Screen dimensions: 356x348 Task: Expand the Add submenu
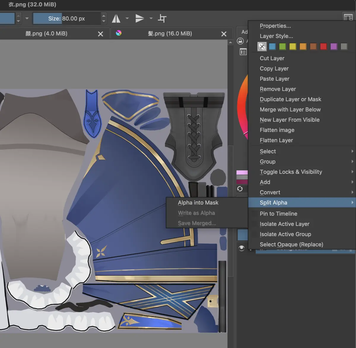click(x=302, y=182)
